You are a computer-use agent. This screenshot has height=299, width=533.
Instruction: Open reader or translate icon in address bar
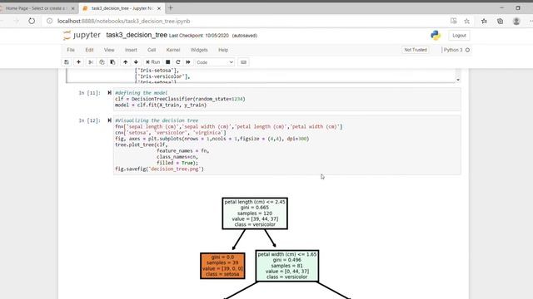[453, 21]
